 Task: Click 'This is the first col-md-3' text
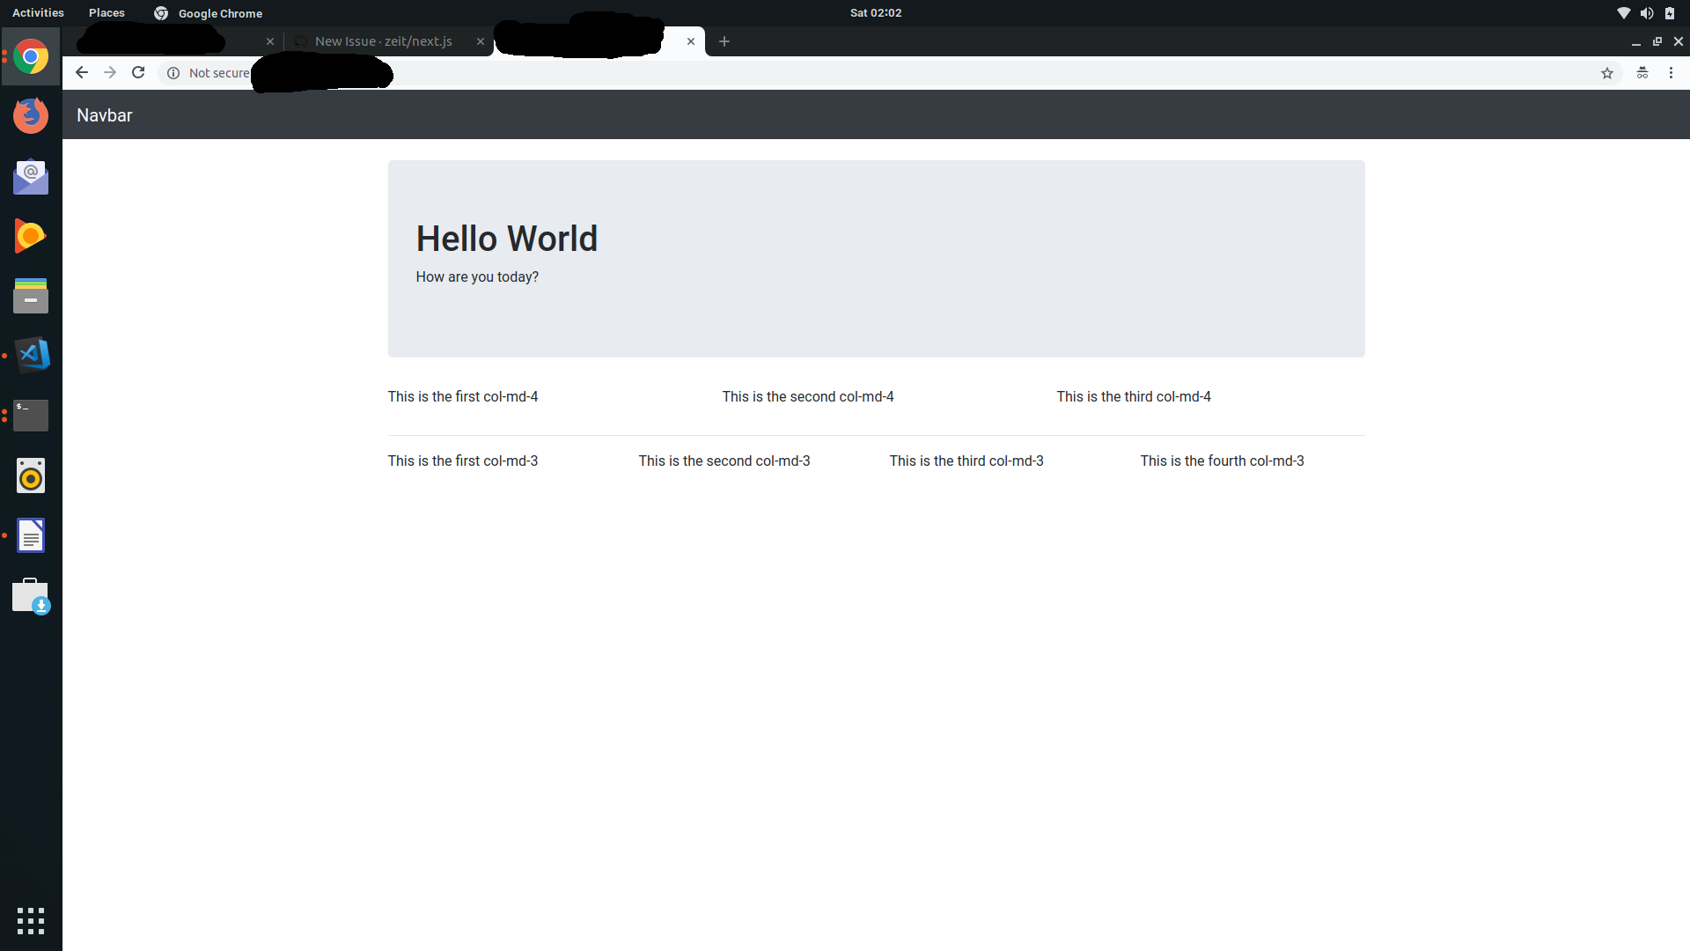(463, 461)
